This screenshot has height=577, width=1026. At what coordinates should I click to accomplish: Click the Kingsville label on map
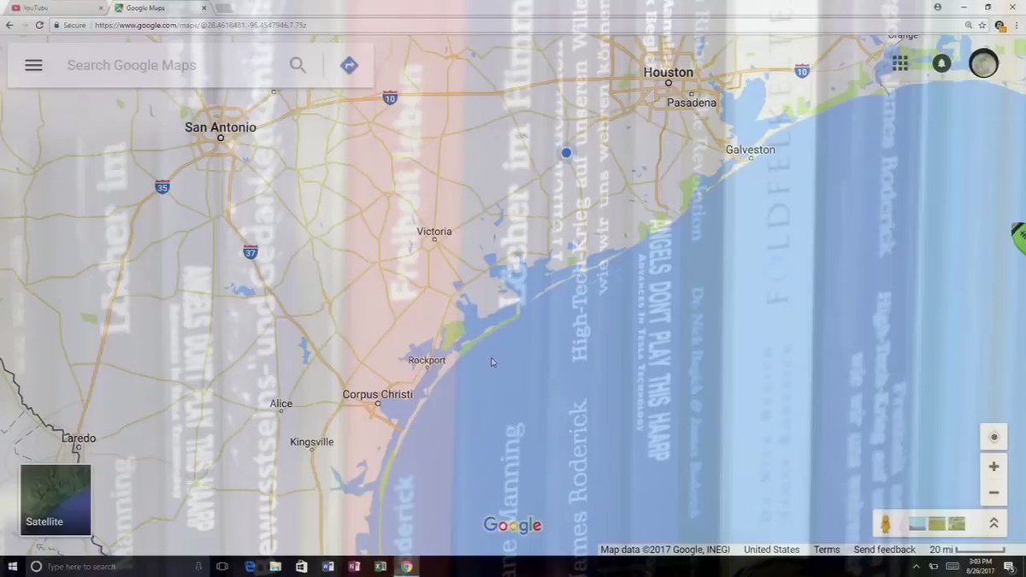pos(312,442)
